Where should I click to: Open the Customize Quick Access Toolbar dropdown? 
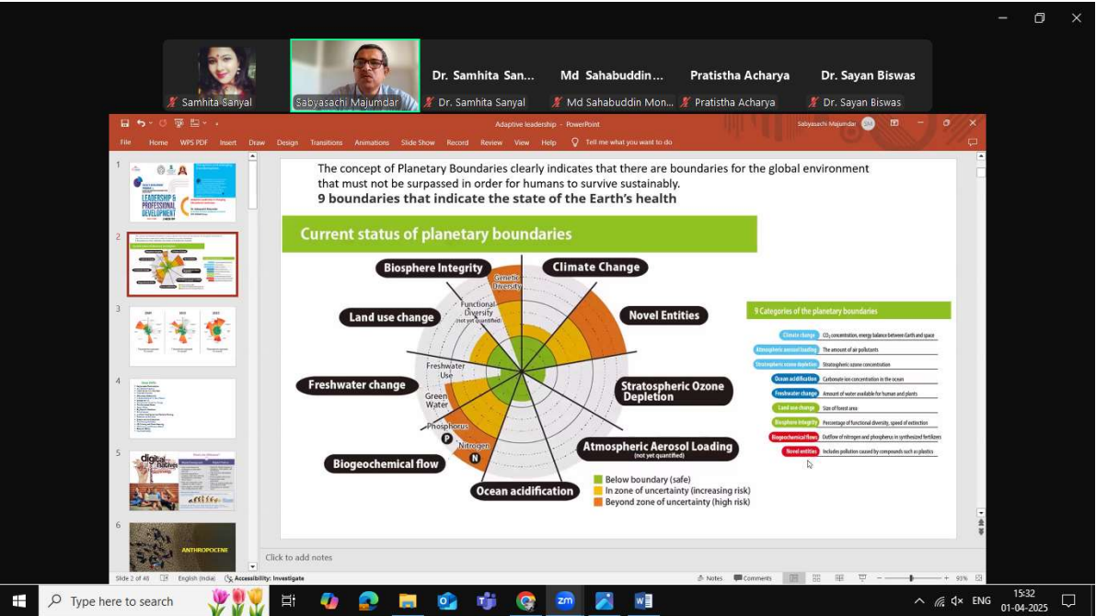[x=216, y=123]
